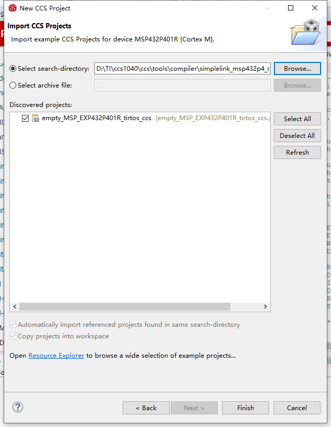Maximize the New CCS Project window
Screen dimensions: 331x427
291,8
